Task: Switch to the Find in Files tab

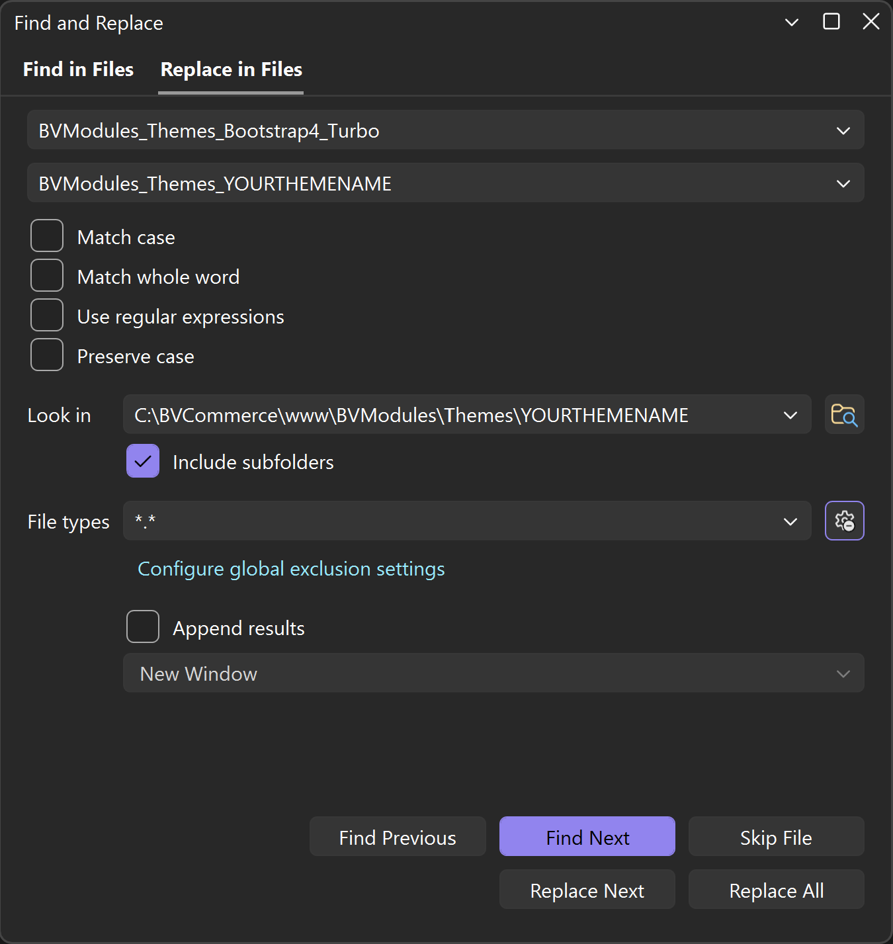Action: 78,69
